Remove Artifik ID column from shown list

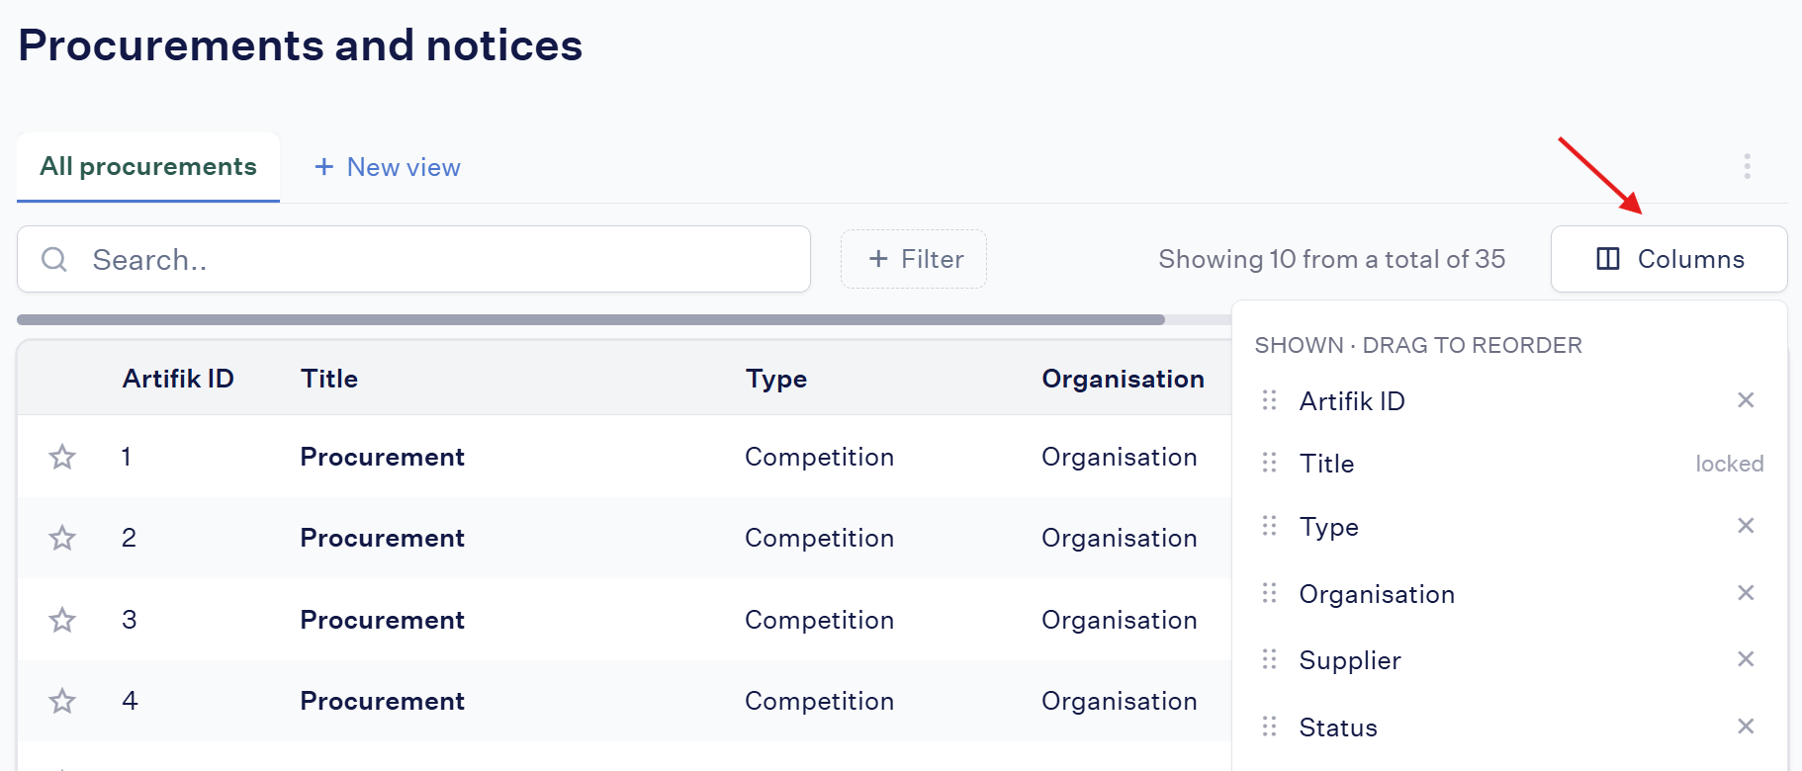1746,400
